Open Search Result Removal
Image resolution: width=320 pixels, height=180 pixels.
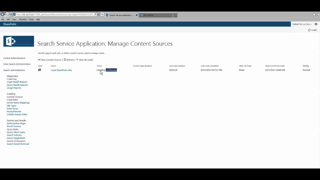(18, 144)
